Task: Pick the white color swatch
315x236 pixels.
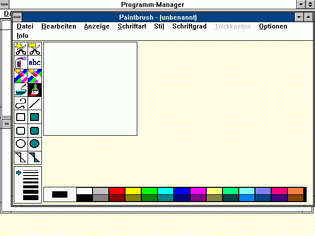Action: (x=84, y=191)
